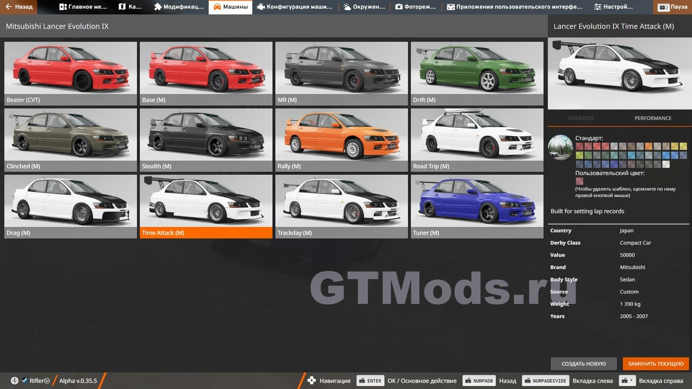
Task: Switch to the OVERVIEW tab
Action: (x=581, y=118)
